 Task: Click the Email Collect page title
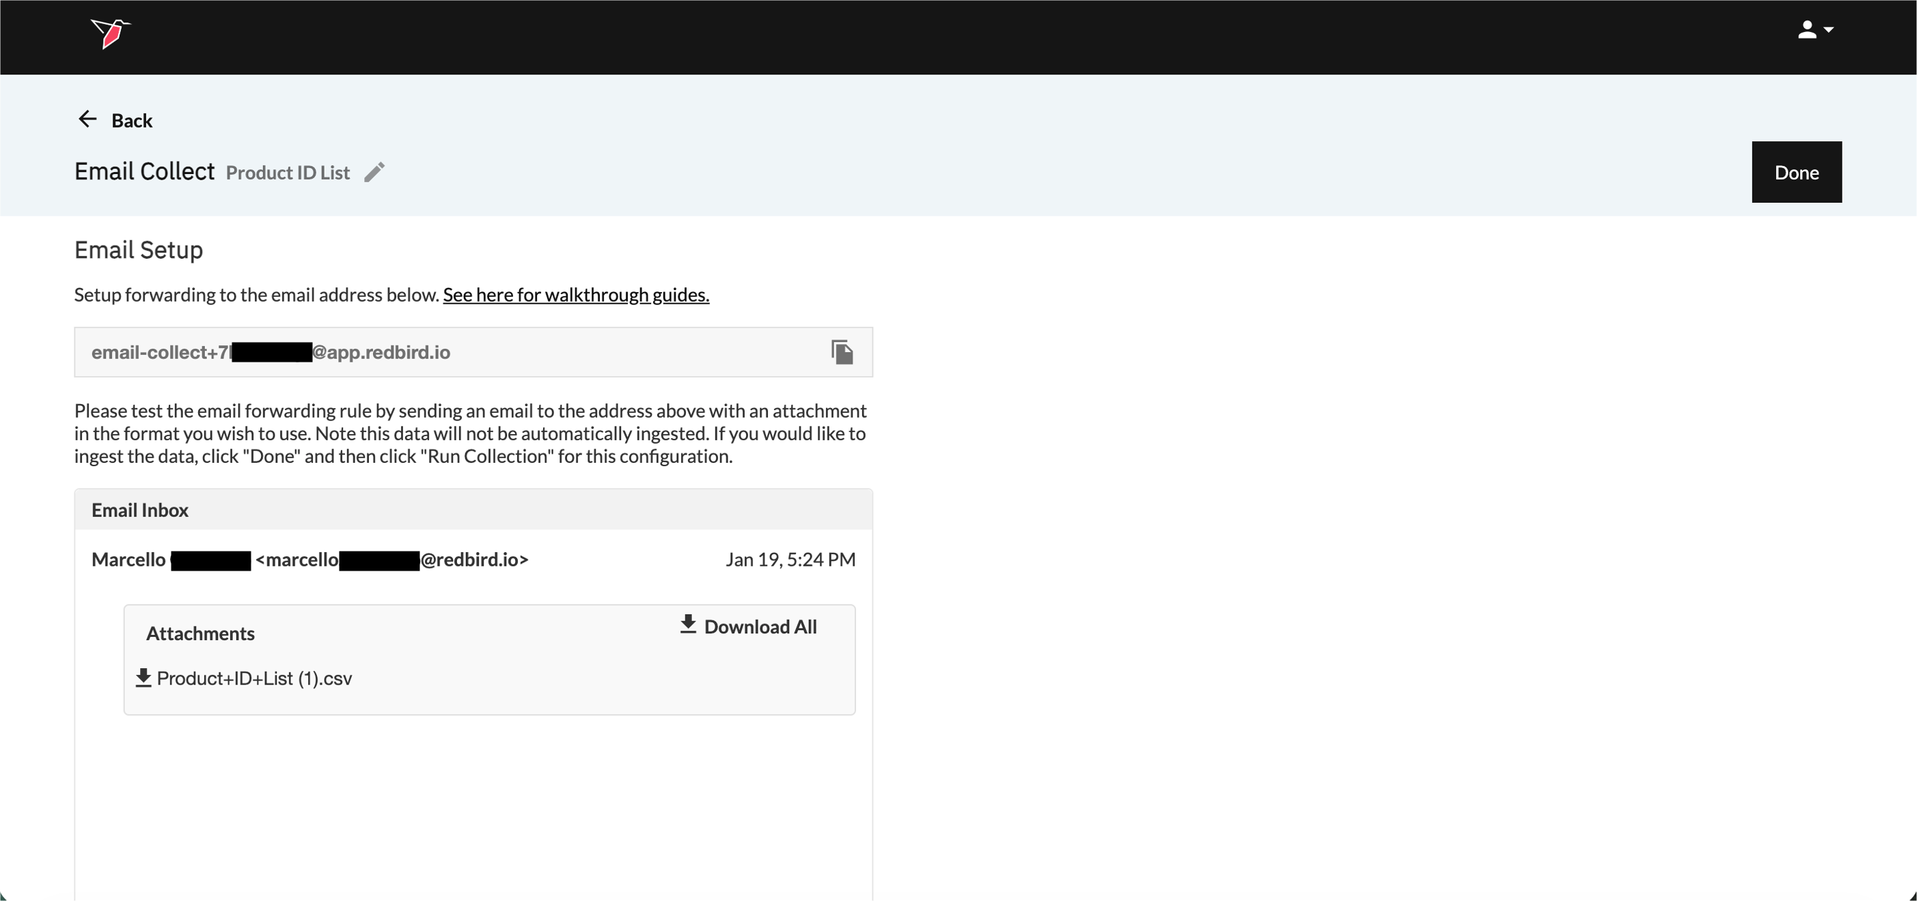(145, 171)
